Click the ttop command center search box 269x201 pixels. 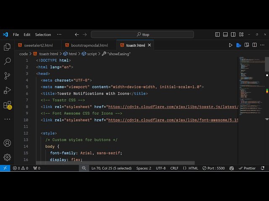142,34
